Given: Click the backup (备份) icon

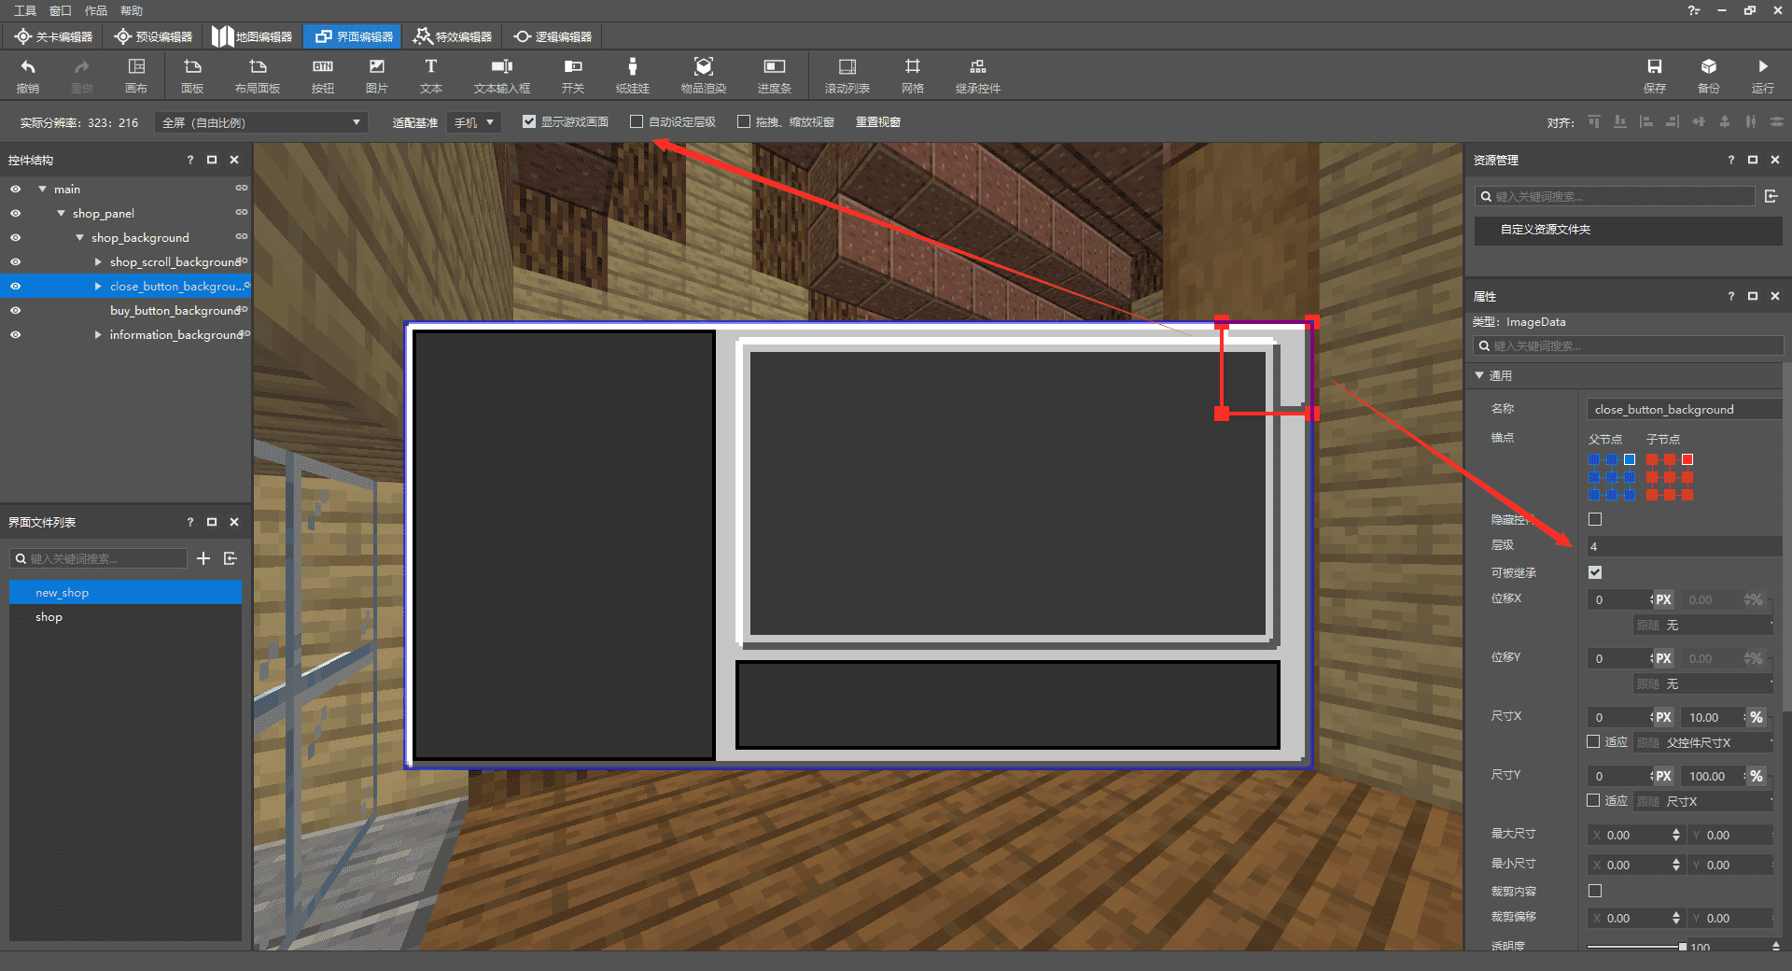Looking at the screenshot, I should [x=1709, y=76].
